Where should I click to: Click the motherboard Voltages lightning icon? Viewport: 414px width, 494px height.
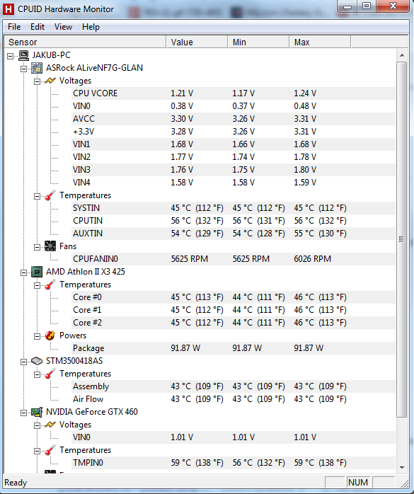click(x=50, y=81)
